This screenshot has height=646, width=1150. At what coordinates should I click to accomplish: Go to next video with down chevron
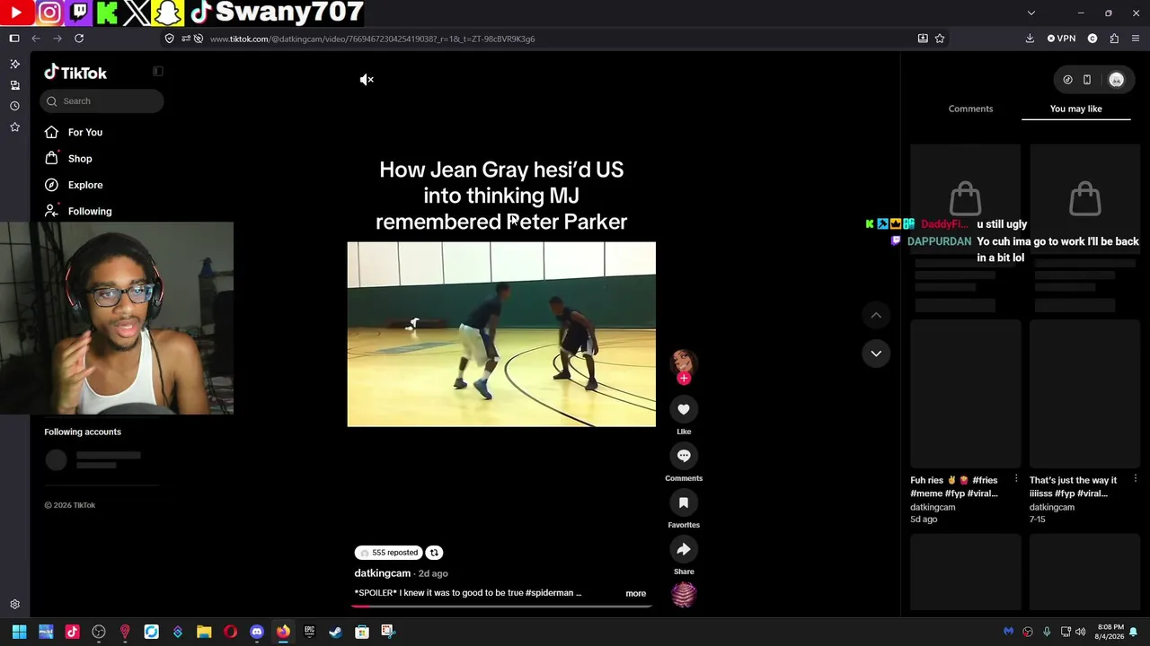pyautogui.click(x=876, y=354)
